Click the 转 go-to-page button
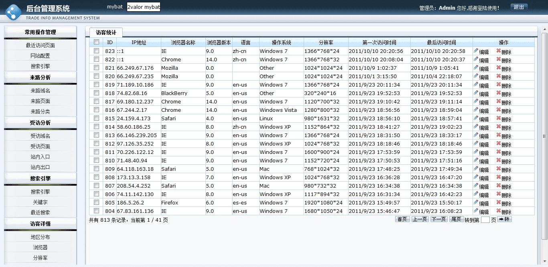 pos(504,219)
